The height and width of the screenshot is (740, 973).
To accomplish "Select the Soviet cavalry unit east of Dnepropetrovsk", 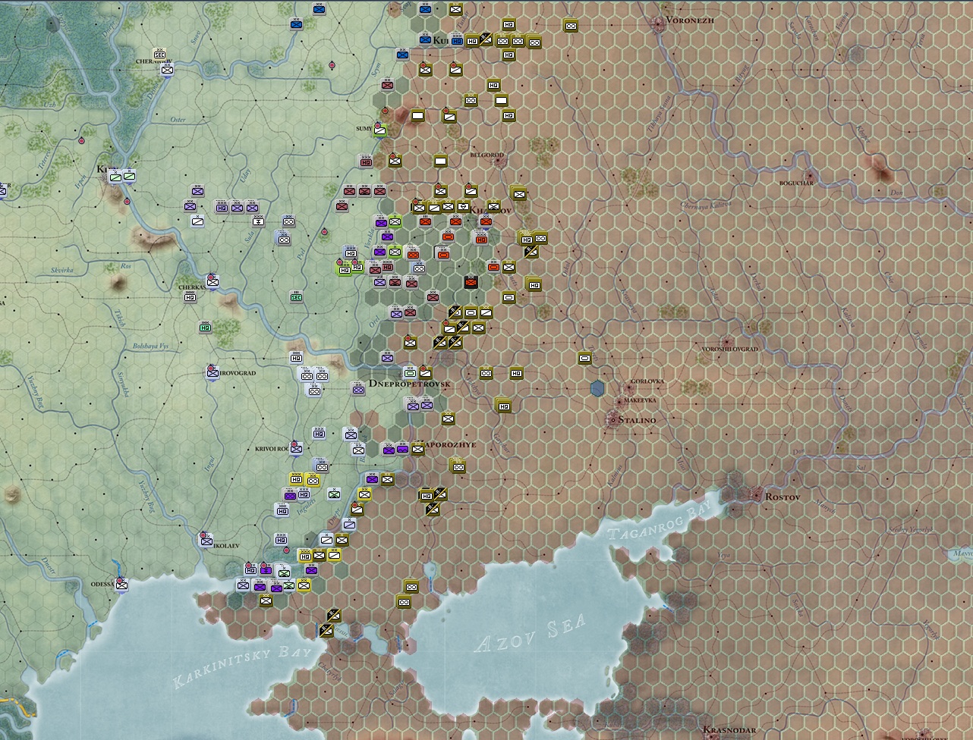I will click(x=486, y=373).
